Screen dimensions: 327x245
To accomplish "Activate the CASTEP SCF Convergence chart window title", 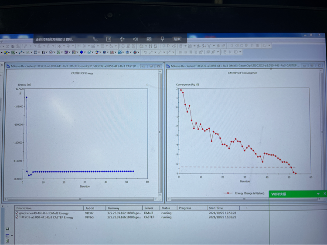I will 227,66.
